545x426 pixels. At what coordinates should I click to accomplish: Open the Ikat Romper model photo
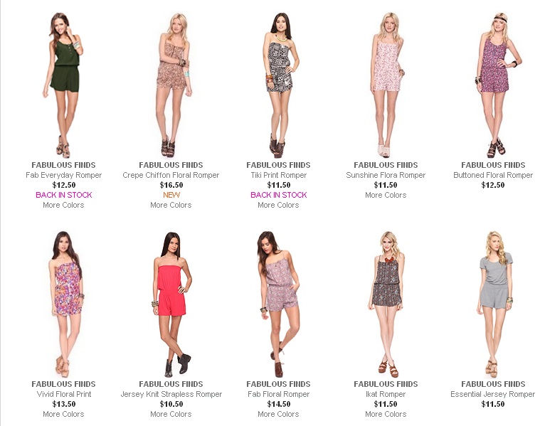pos(386,304)
